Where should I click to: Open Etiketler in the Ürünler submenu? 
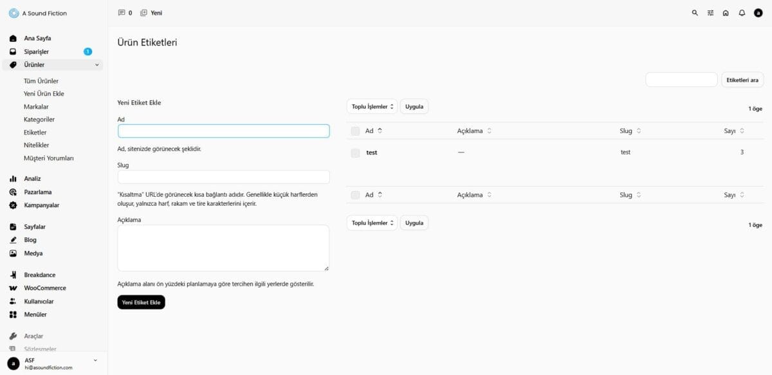(35, 133)
